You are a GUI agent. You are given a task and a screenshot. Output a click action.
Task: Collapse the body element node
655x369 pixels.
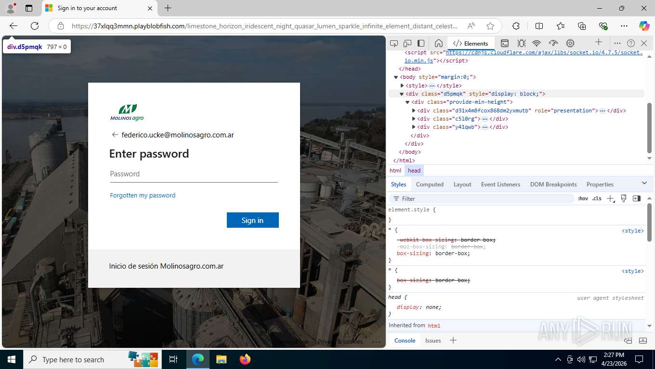pos(396,77)
